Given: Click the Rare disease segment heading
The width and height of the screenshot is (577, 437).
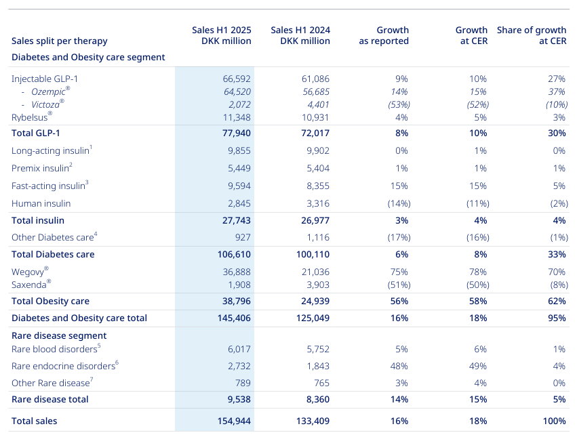Looking at the screenshot, I should [59, 335].
